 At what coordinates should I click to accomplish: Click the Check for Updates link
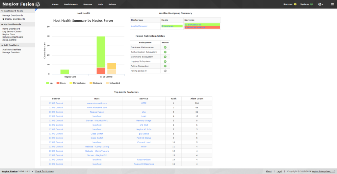(44, 171)
